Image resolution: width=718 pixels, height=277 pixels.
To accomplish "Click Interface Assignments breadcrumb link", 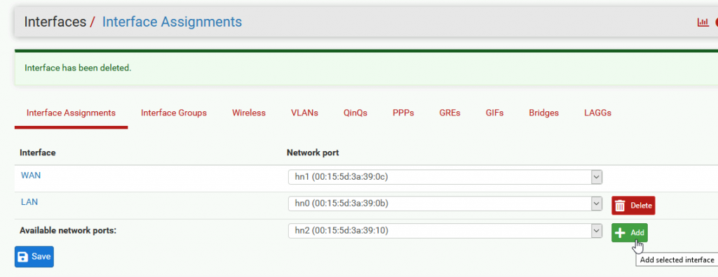I will coord(172,22).
